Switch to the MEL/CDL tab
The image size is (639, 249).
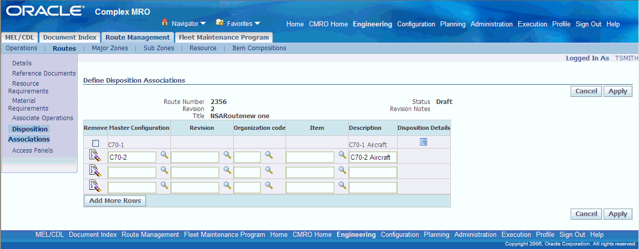pos(19,37)
